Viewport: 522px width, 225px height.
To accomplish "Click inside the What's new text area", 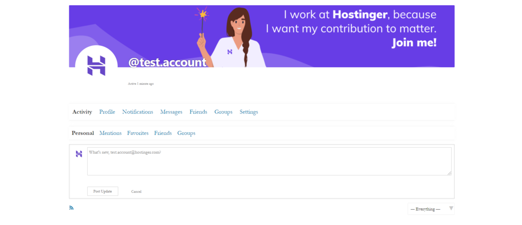I will [x=269, y=161].
